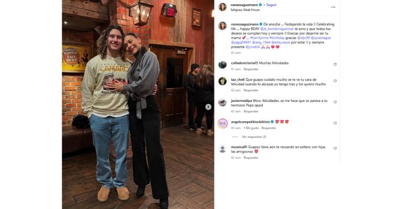Image resolution: width=402 pixels, height=209 pixels.
Task: Like colladovictoria15's comment with the heart
Action: (335, 64)
